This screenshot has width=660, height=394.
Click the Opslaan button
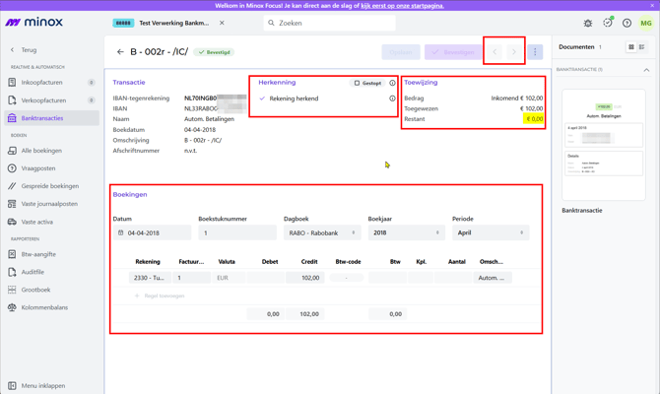pos(401,52)
